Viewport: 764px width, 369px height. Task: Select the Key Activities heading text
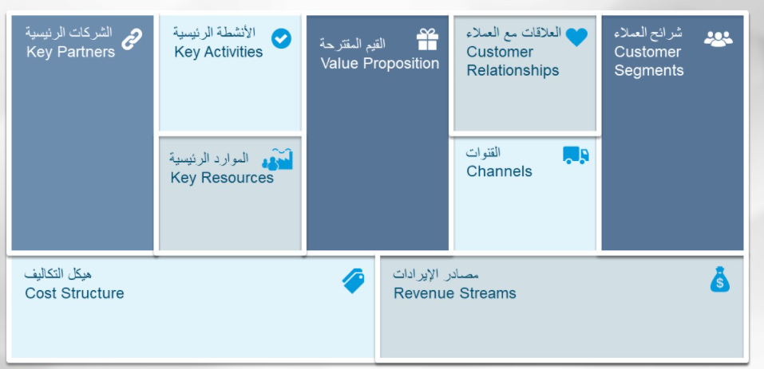(x=218, y=52)
